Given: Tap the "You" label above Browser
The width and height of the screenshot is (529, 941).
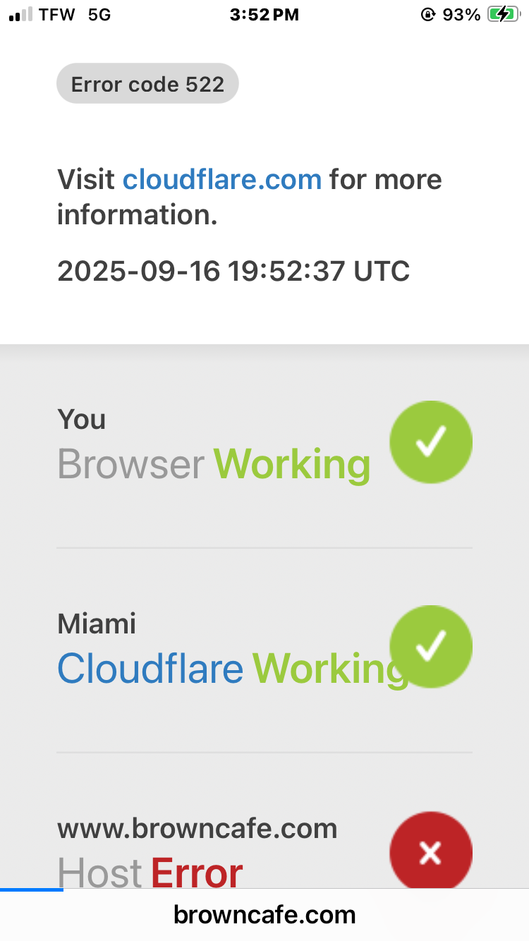Looking at the screenshot, I should coord(82,420).
